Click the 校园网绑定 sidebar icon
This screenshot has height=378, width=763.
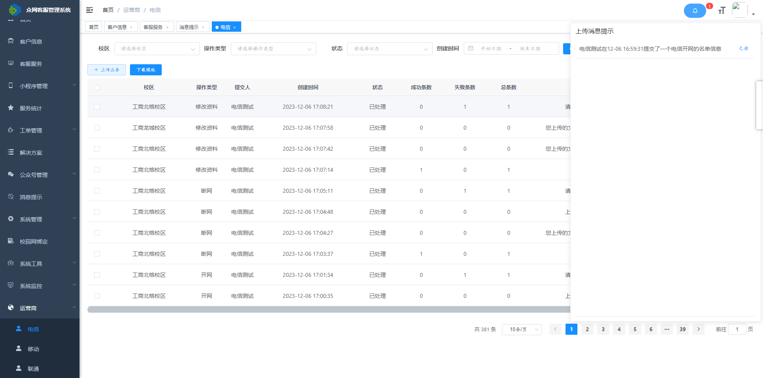(x=11, y=241)
